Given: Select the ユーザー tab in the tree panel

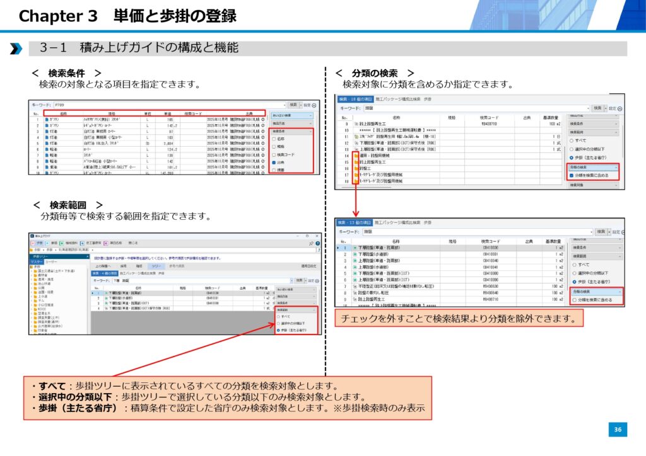Looking at the screenshot, I should coord(50,261).
